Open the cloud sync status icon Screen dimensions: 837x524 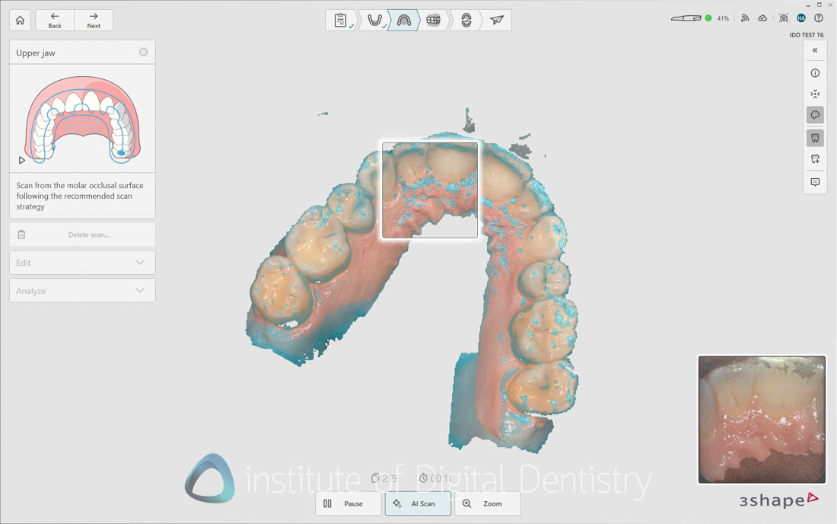coord(762,18)
